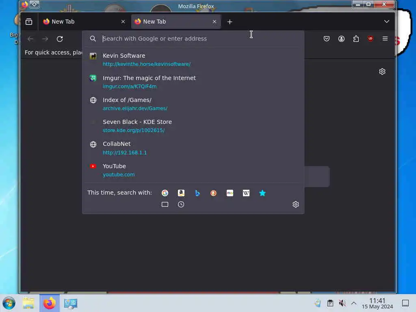The height and width of the screenshot is (312, 416).
Task: Toggle muted volume tray icon
Action: (x=342, y=303)
